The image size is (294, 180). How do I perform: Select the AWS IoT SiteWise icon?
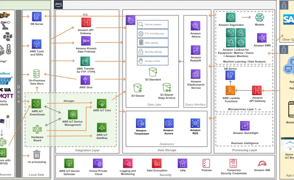[x=102, y=128]
